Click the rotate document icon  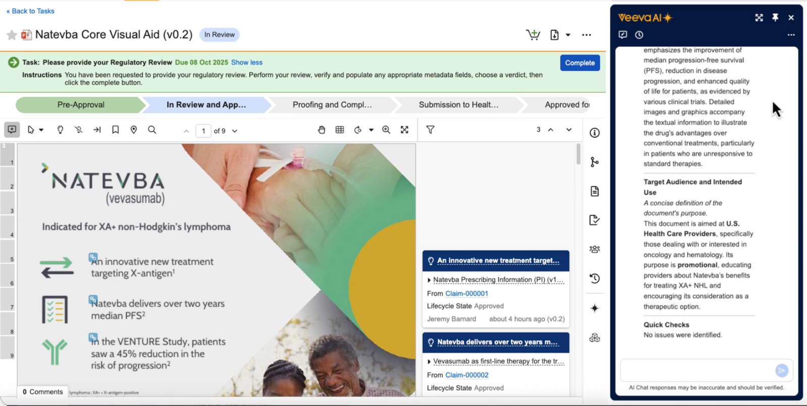click(358, 130)
